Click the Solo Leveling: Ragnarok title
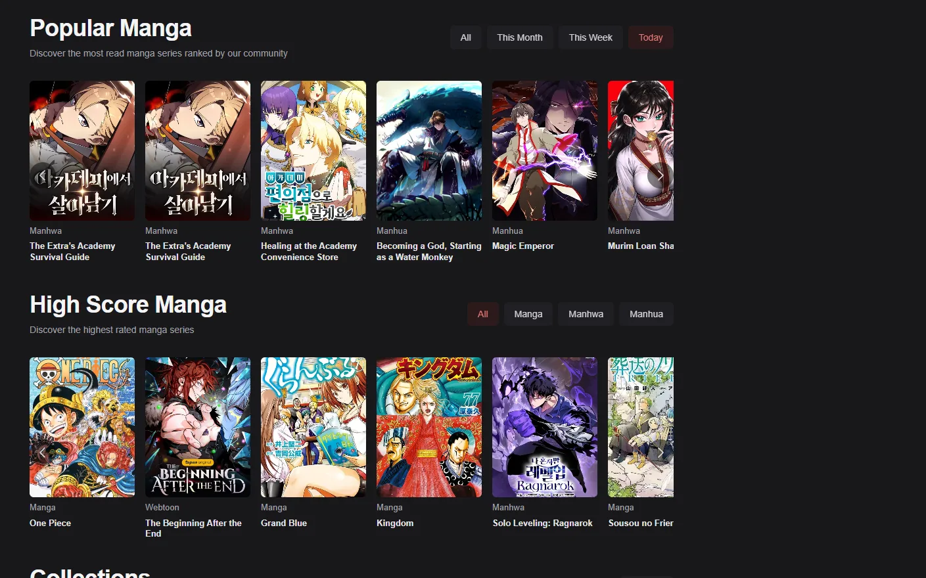926x578 pixels. click(x=542, y=523)
